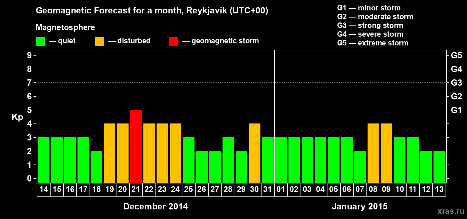Click the date cell "16" on the axis
Viewport: 467px width, 219px height.
(70, 189)
